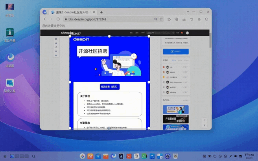Click the comment icon in post sidebar
Screen dimensions: 258x161
56,39
